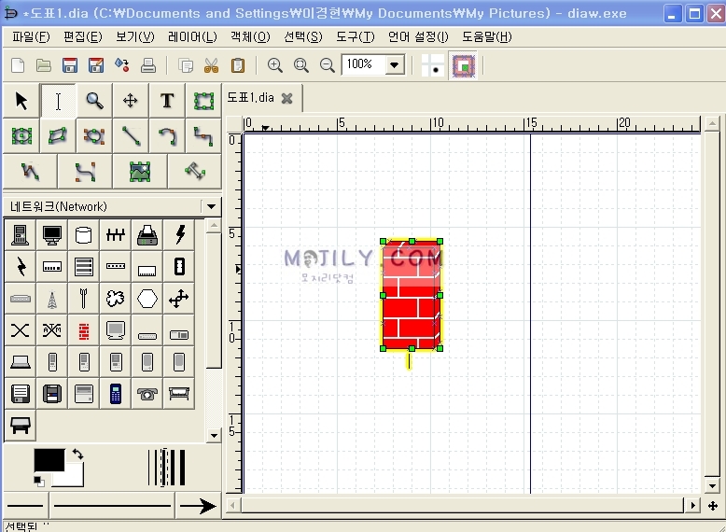Open the end arrow style selector
The image size is (726, 532).
[198, 506]
